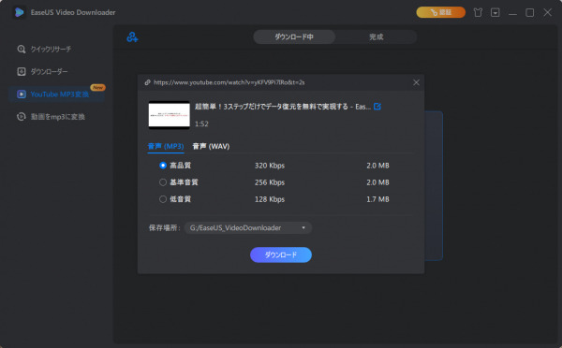This screenshot has width=562, height=348.
Task: Open ダウンローダー in the sidebar
Action: [49, 72]
